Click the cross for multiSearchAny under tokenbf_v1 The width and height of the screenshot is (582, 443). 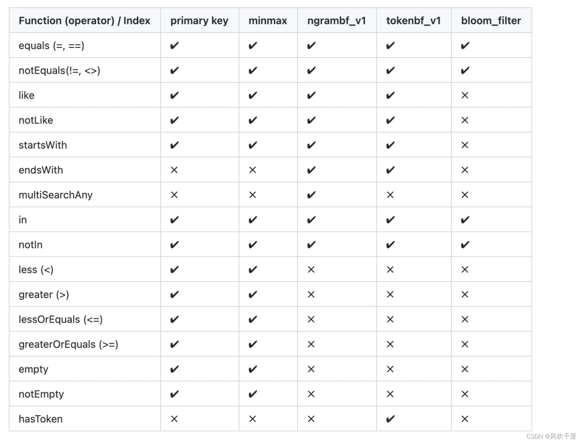pyautogui.click(x=390, y=195)
